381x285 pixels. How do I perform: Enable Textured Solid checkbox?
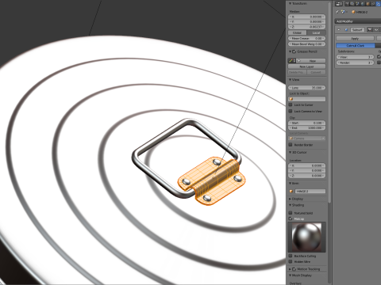[291, 213]
